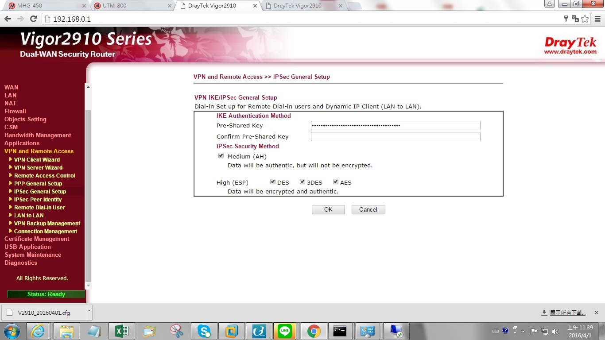
Task: Open Excel from the taskbar
Action: [x=121, y=331]
